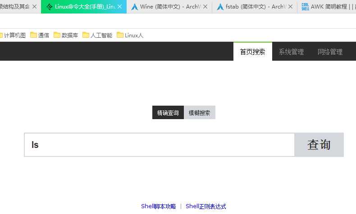The image size is (356, 214).
Task: Switch to the Linux命令大全 browser tab
Action: click(x=83, y=7)
